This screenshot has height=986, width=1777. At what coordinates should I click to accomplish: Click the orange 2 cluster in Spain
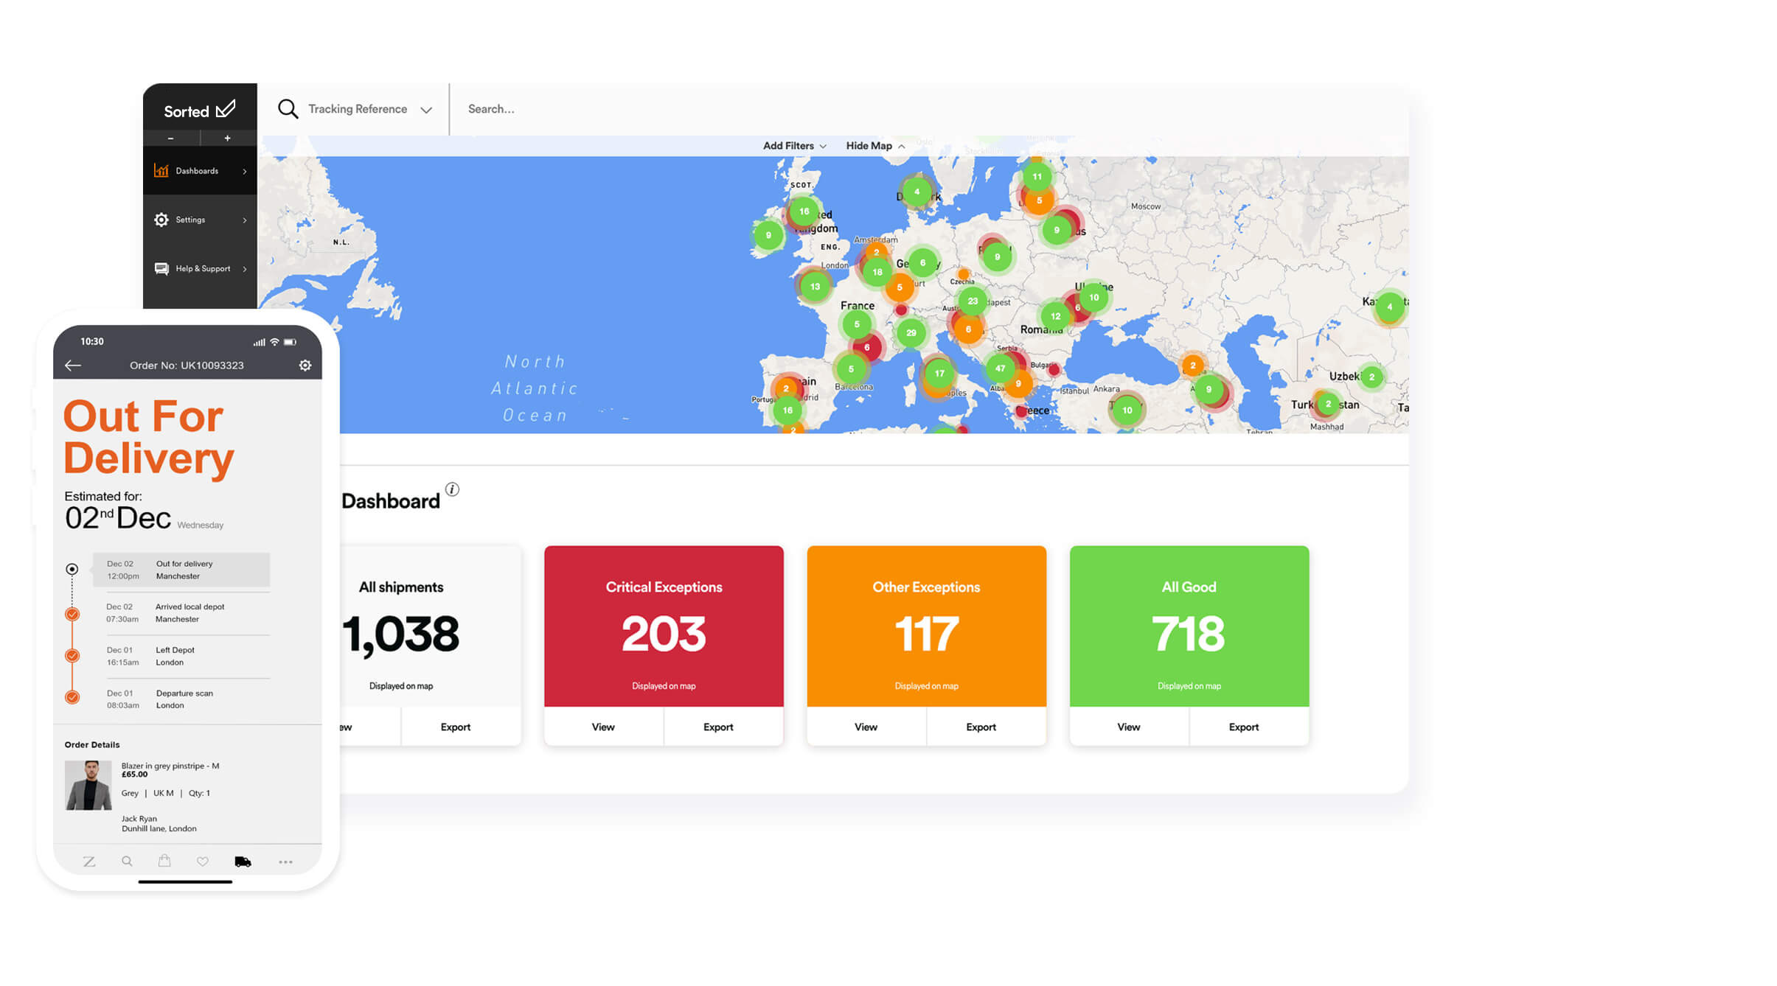(x=786, y=388)
